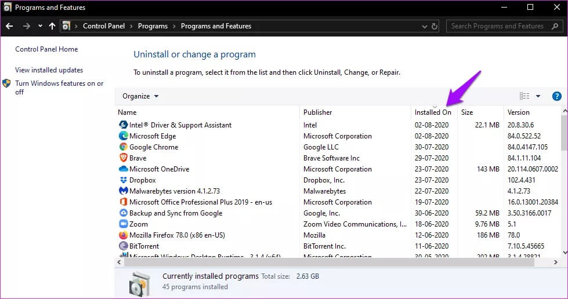Open Turn Windows features on or off

pos(59,87)
